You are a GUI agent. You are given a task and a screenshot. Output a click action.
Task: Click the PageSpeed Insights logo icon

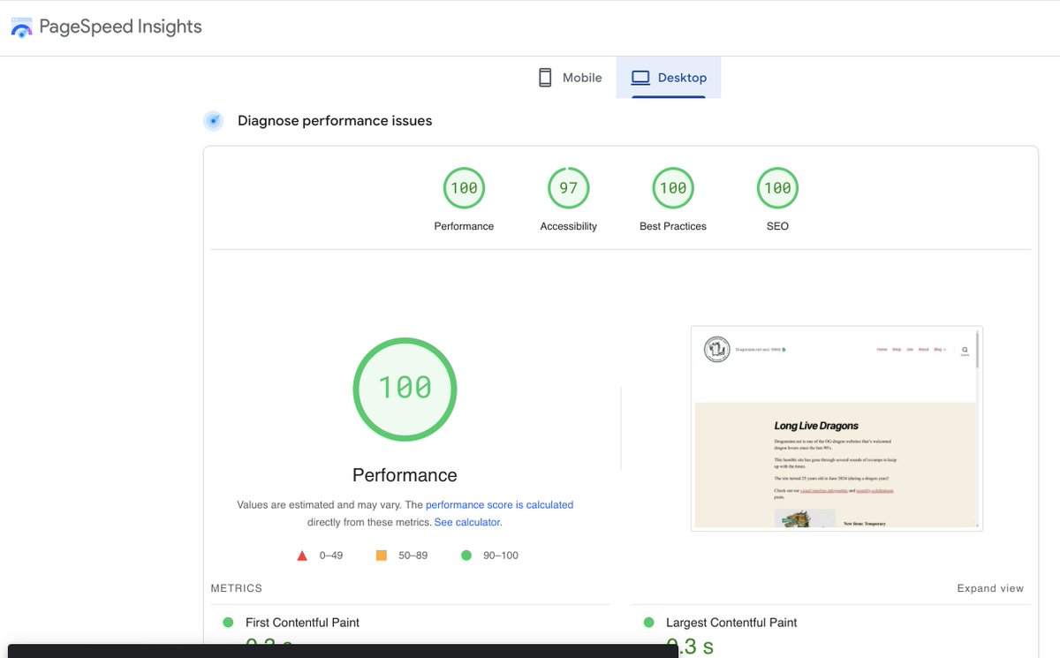21,26
